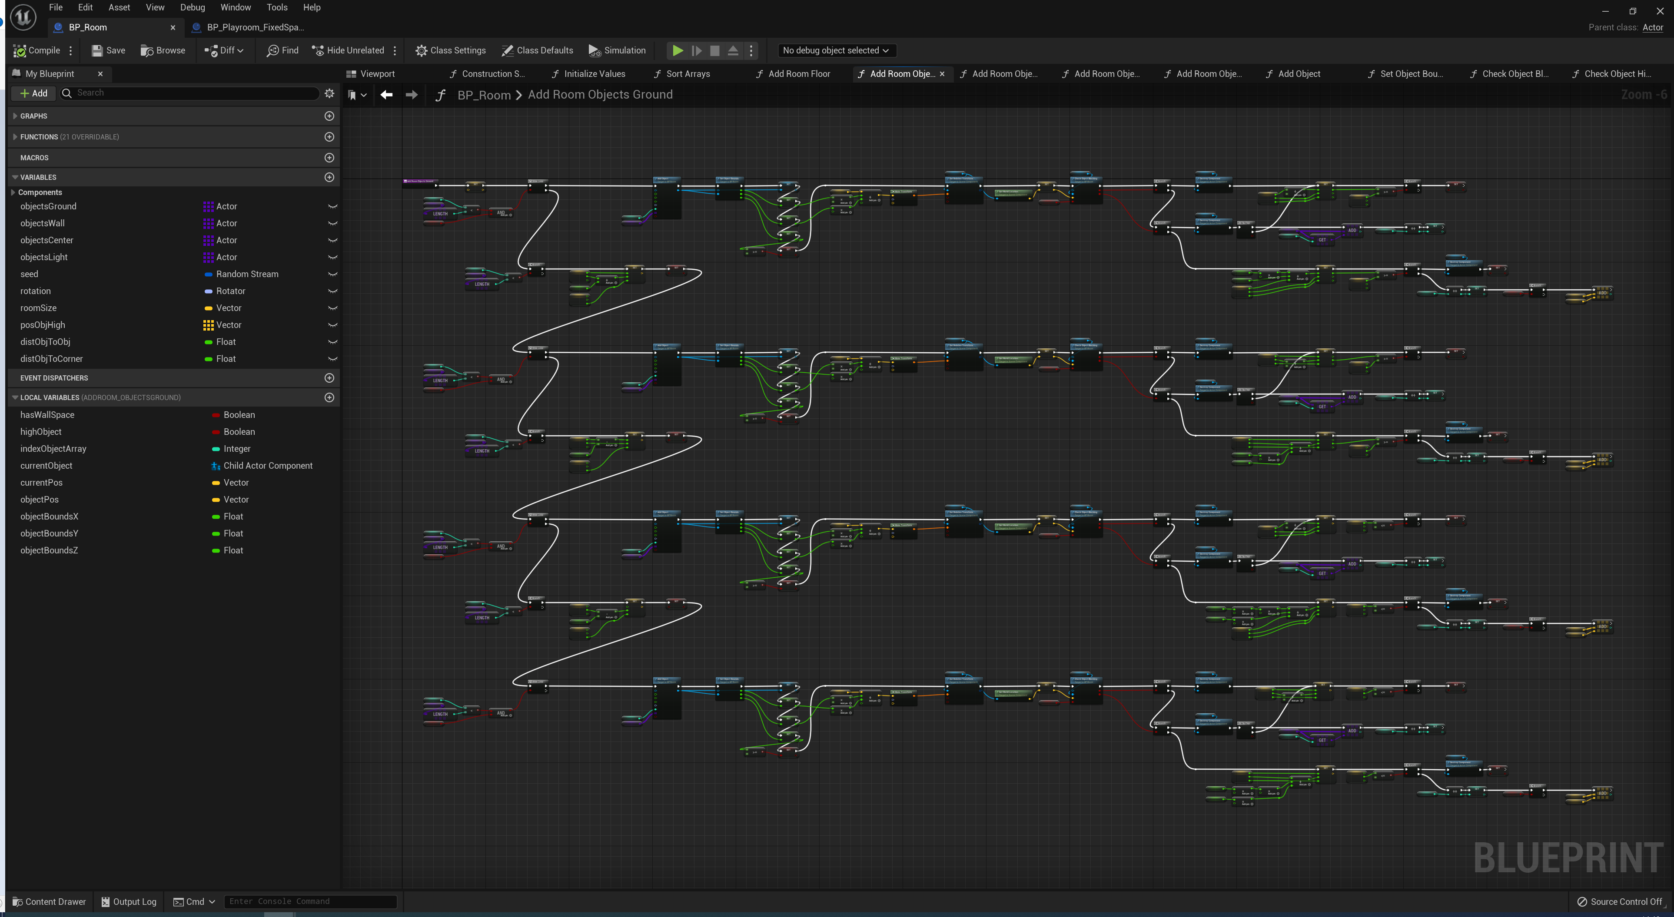Screen dimensions: 1674x917
Task: Open the debug object selection dropdown
Action: (835, 51)
